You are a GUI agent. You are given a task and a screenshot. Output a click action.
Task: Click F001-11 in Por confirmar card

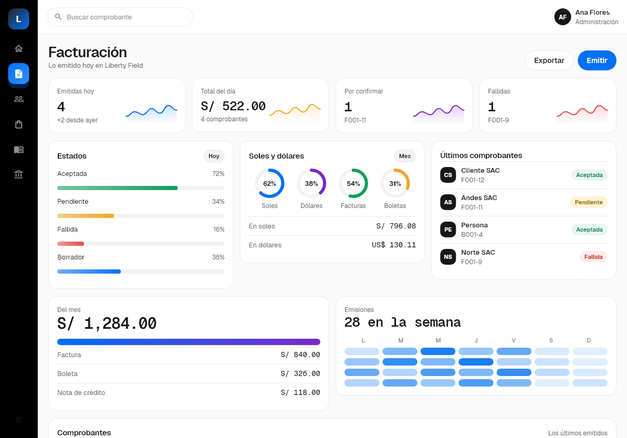point(355,120)
